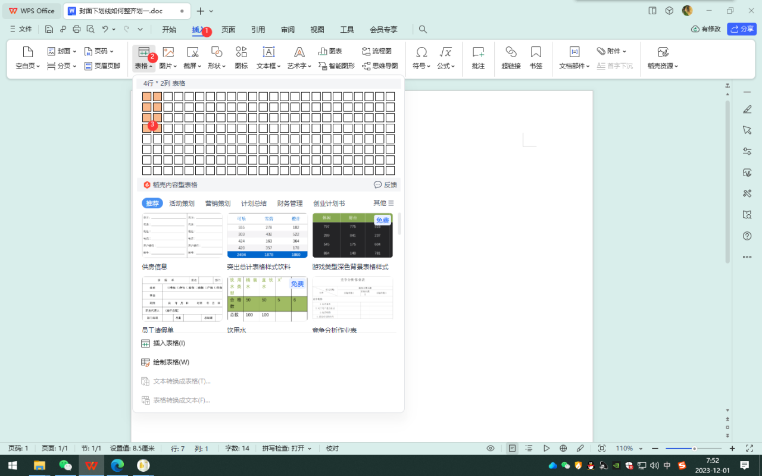Add a 批注 comment

tap(479, 58)
